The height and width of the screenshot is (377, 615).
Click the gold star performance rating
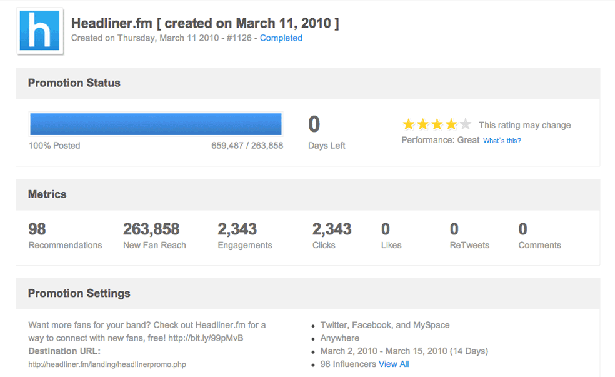(437, 124)
